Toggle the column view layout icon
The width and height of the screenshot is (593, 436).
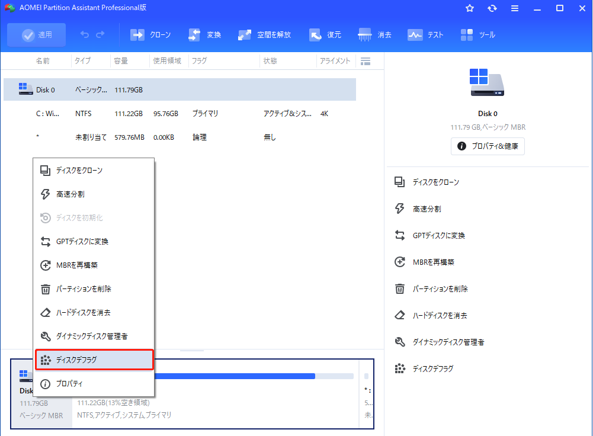click(366, 61)
